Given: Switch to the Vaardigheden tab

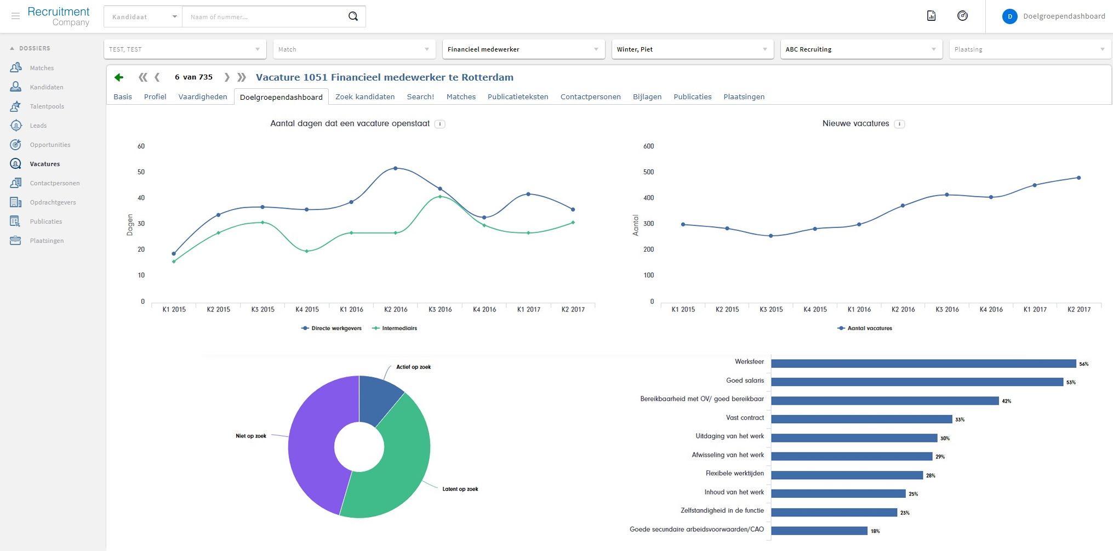Looking at the screenshot, I should (202, 96).
